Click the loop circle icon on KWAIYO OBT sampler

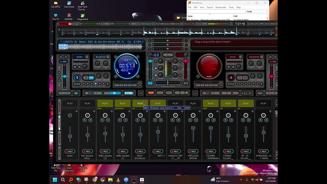pyautogui.click(x=176, y=115)
